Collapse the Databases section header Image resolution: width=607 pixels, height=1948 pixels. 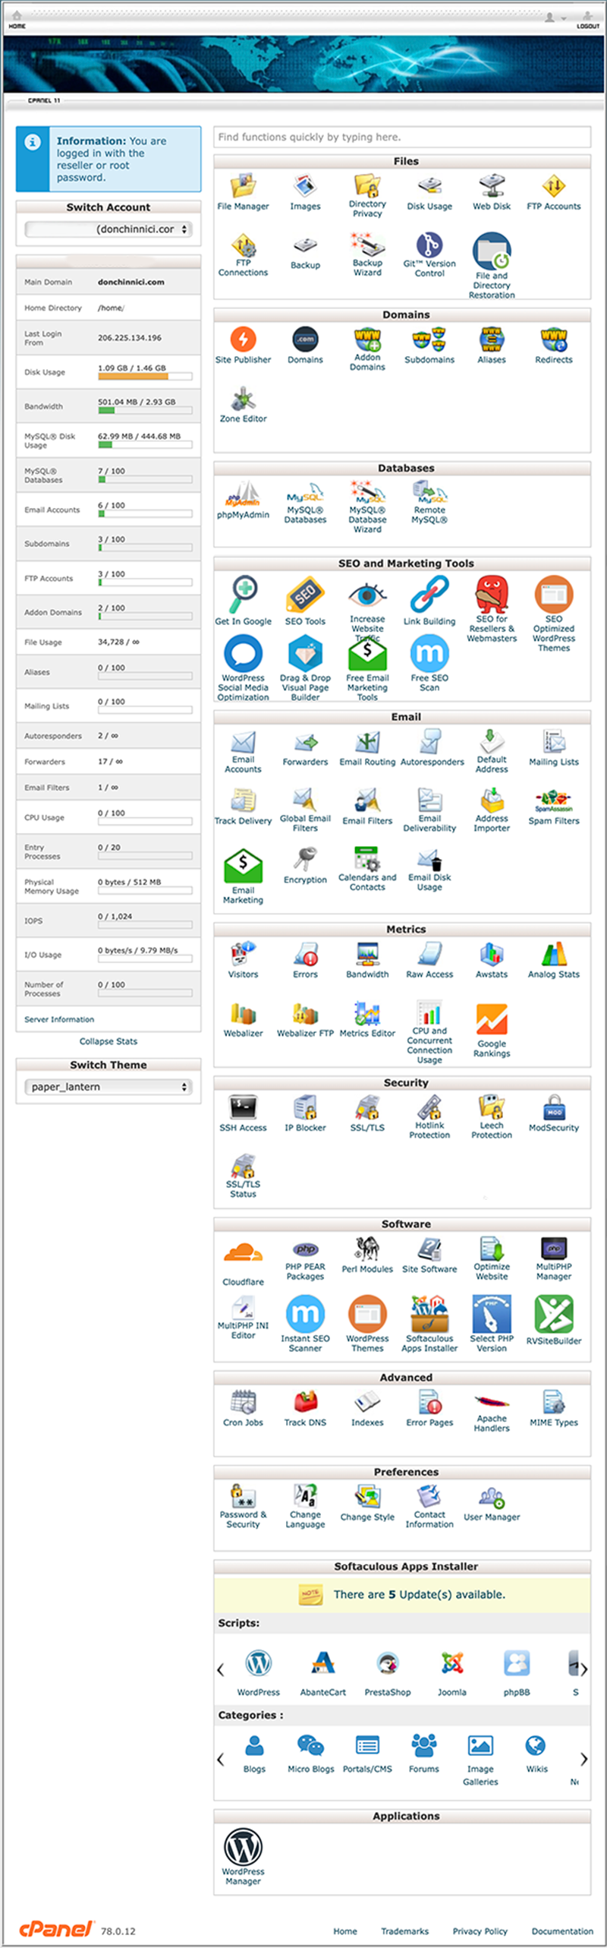(402, 469)
